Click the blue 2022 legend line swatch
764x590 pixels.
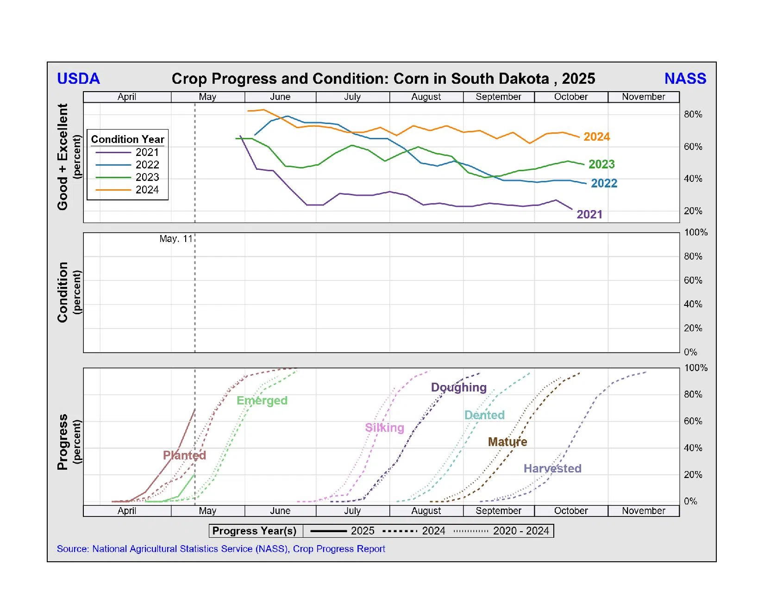(113, 165)
